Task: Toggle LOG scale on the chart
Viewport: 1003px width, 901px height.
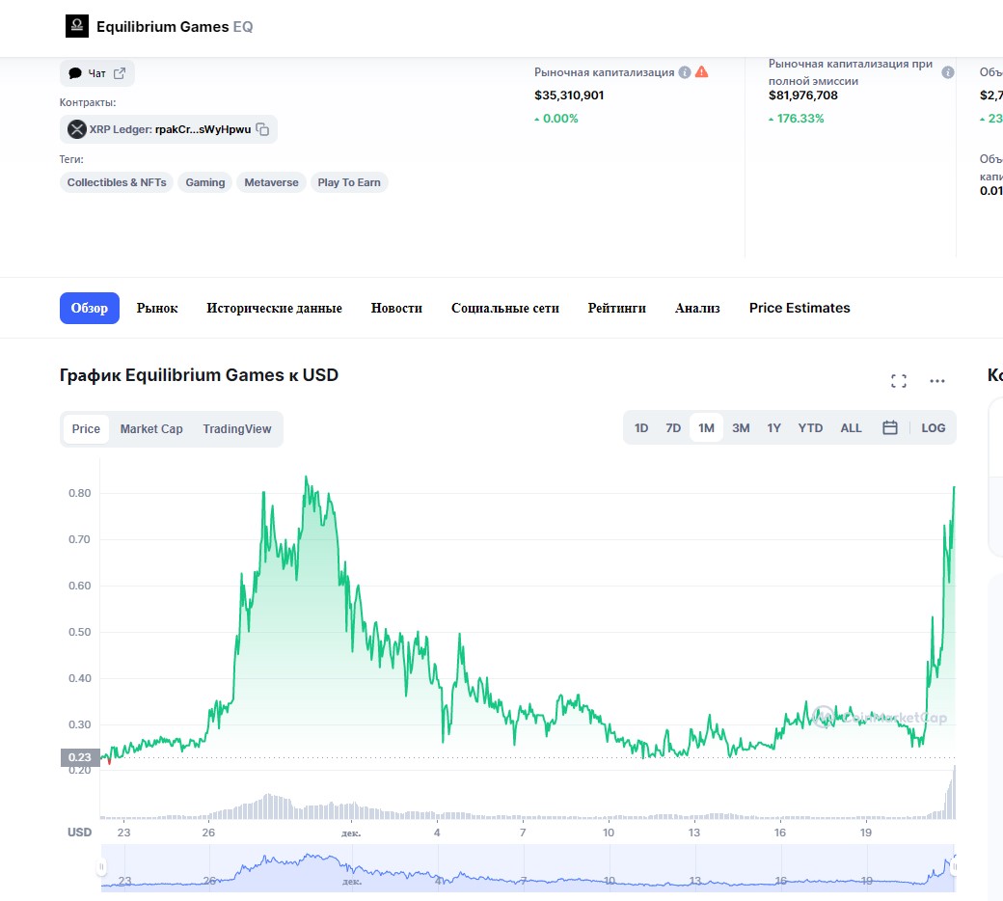Action: tap(934, 428)
